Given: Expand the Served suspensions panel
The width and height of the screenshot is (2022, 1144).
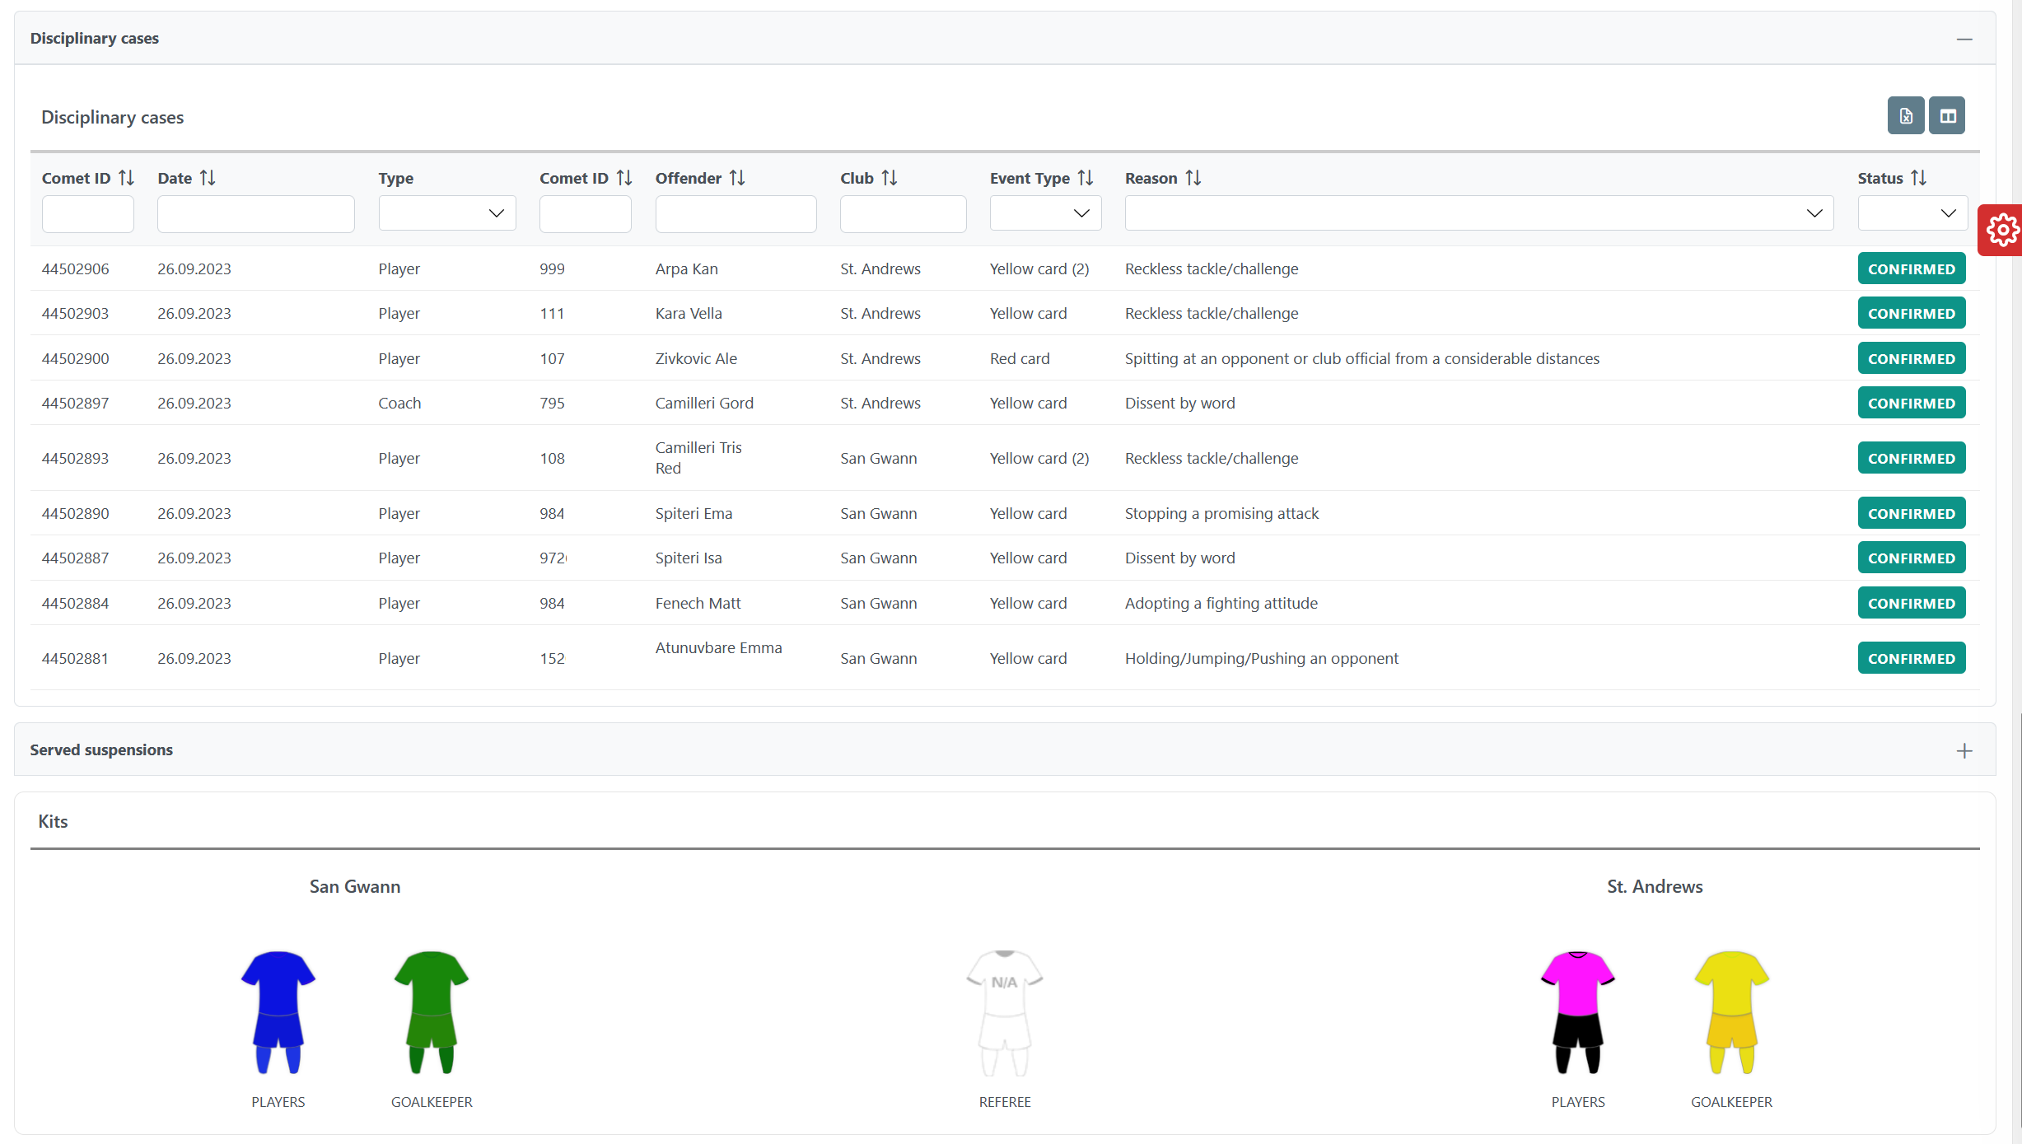Looking at the screenshot, I should tap(1964, 750).
